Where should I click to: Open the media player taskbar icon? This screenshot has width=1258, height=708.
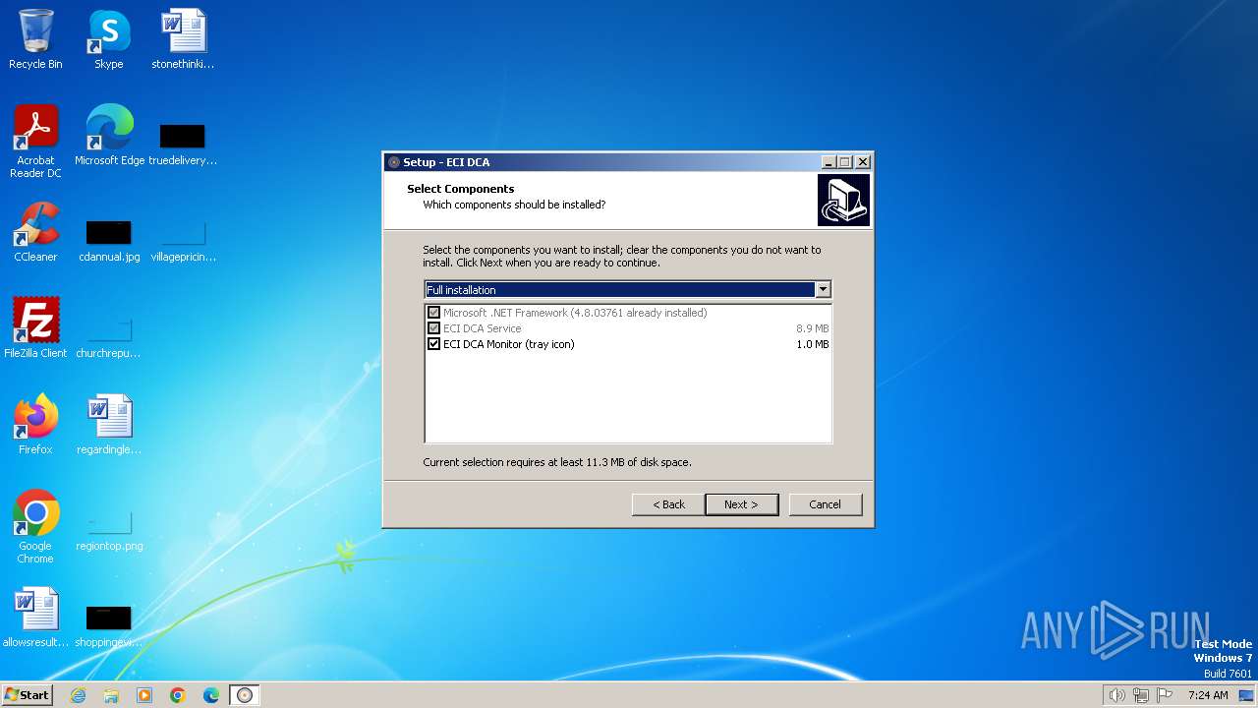[x=144, y=695]
